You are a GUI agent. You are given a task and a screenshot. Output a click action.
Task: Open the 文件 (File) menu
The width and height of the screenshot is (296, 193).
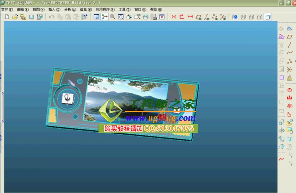pos(7,9)
